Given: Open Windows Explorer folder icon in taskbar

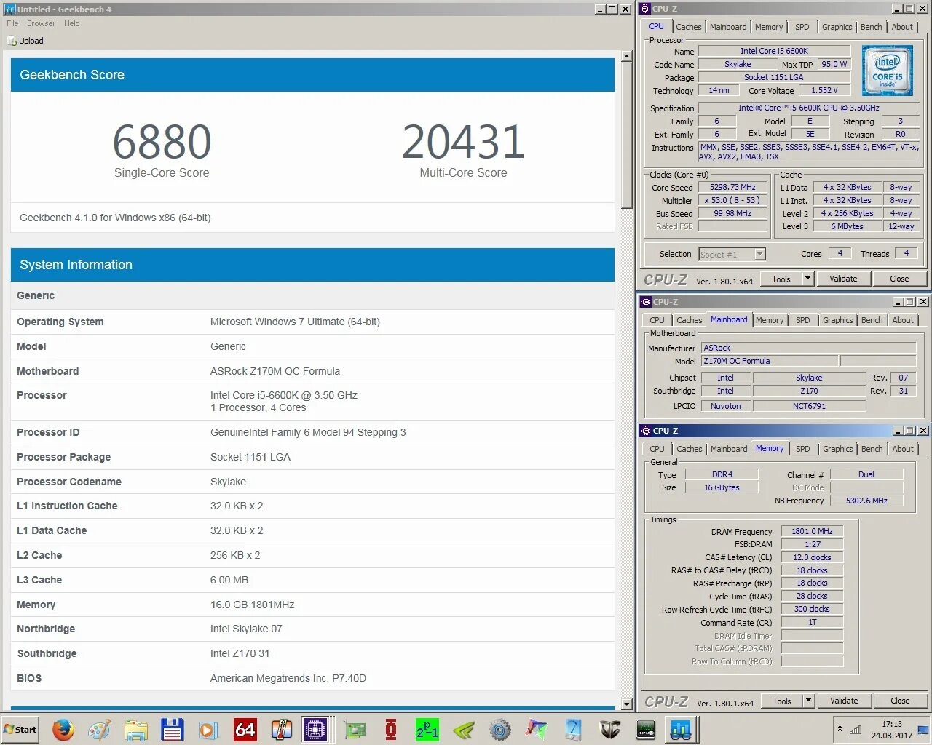Looking at the screenshot, I should pos(136,729).
